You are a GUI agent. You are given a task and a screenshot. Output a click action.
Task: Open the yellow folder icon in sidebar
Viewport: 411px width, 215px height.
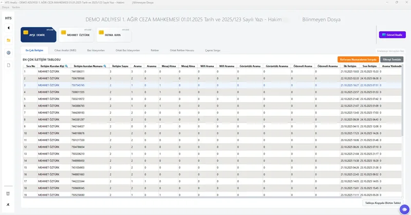tap(8, 40)
